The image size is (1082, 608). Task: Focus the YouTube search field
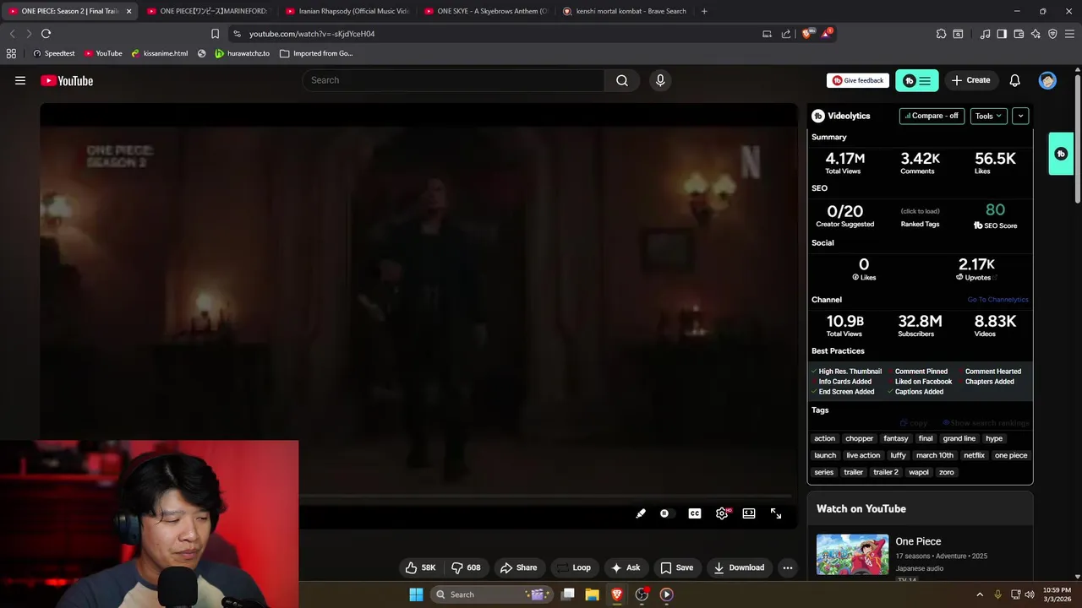point(454,80)
